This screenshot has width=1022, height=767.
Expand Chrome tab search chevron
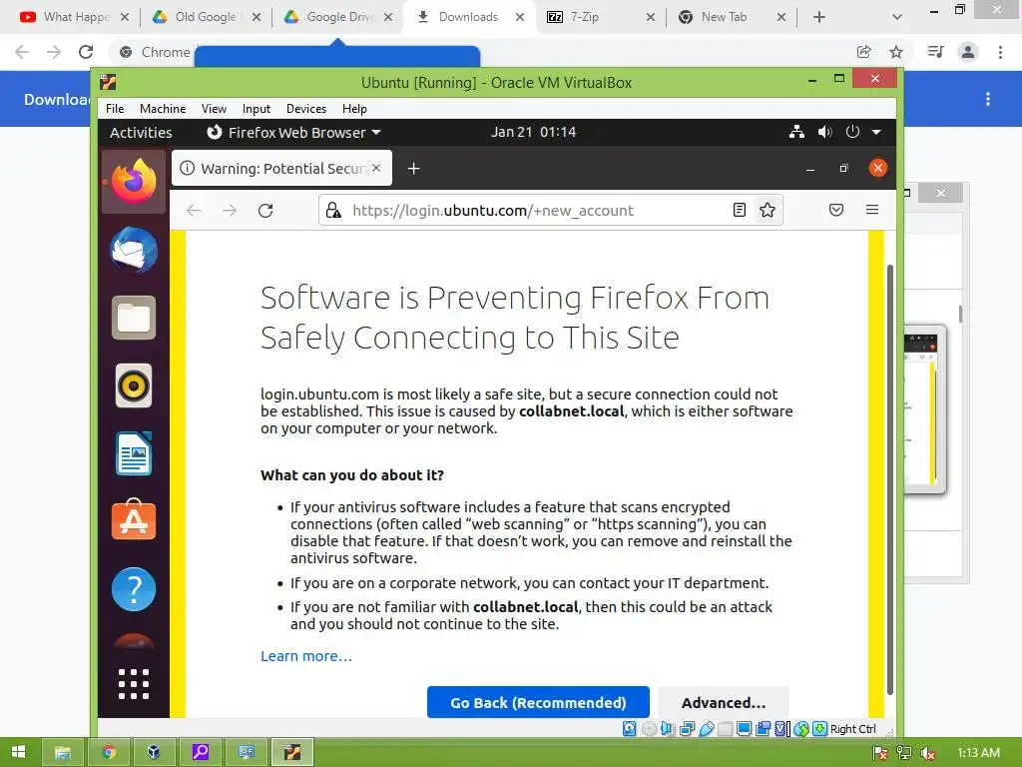pyautogui.click(x=897, y=17)
